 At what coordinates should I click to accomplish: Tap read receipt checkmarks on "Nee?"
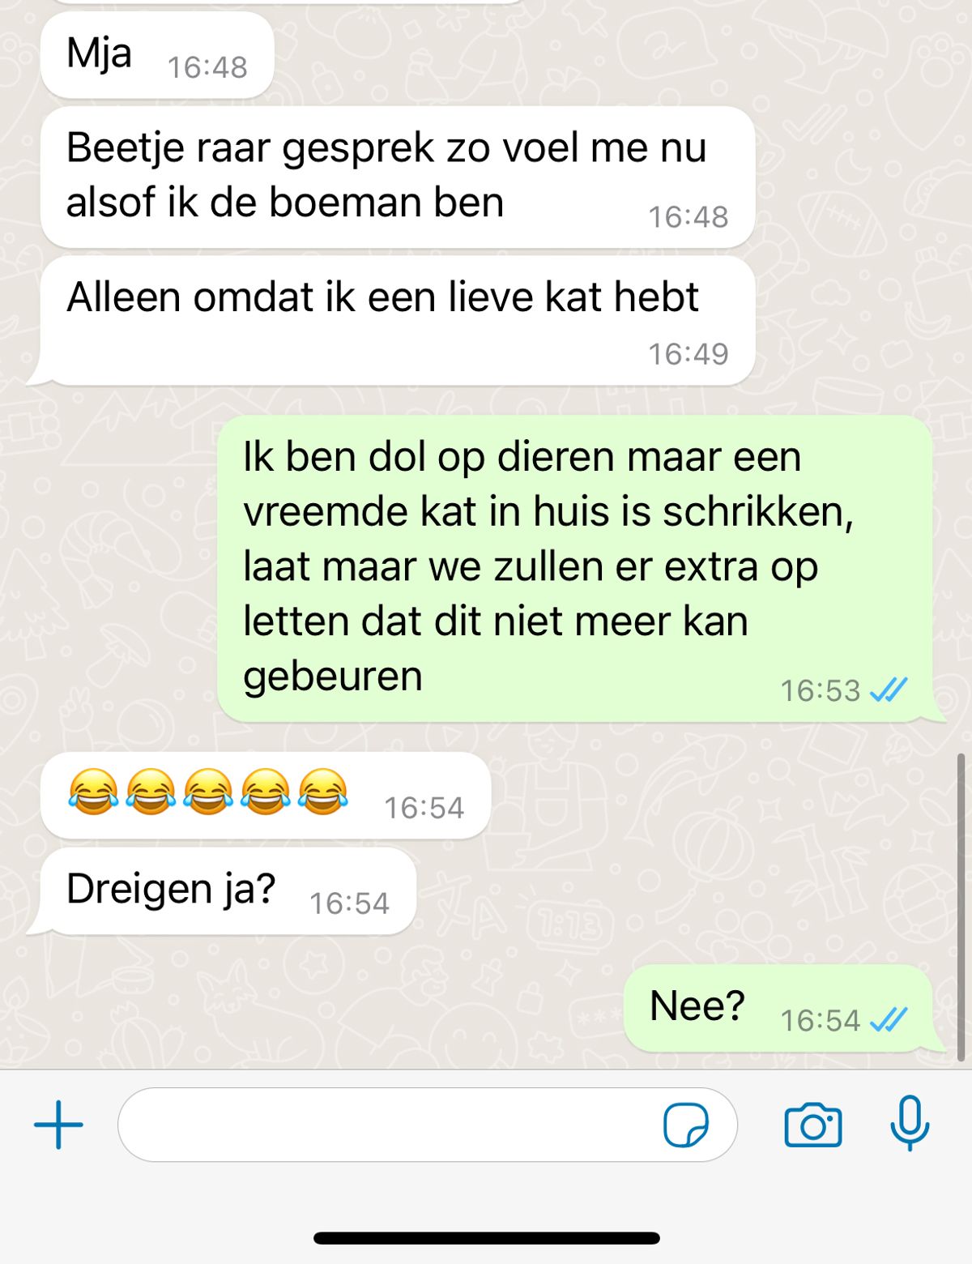tap(889, 1019)
